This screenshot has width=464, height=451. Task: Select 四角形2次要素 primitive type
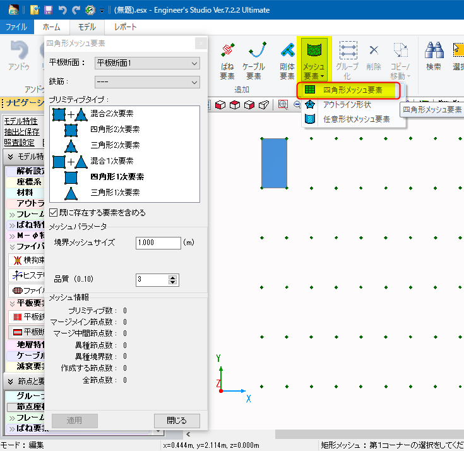point(124,129)
